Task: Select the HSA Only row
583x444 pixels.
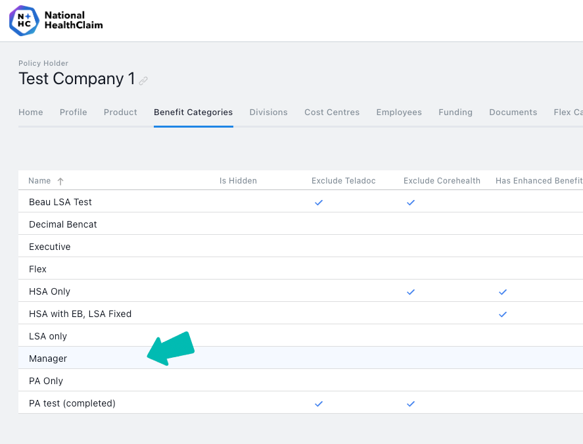Action: point(300,291)
